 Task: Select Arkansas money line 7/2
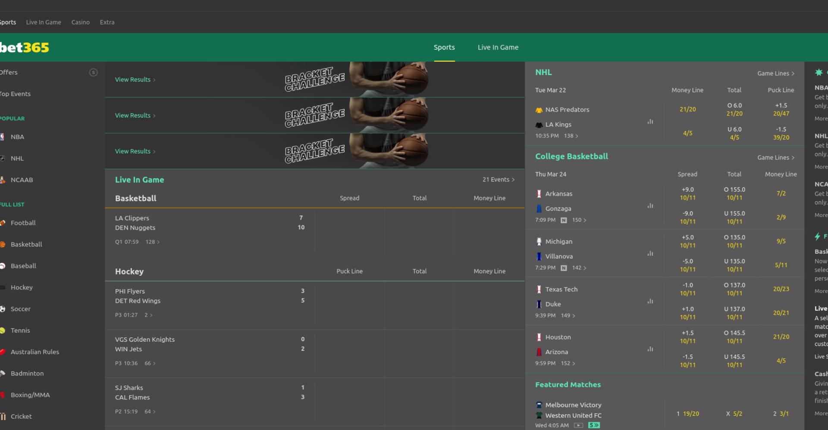(781, 193)
